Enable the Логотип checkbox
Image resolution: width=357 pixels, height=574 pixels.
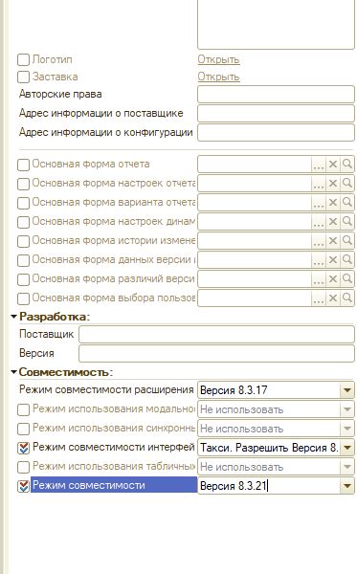pyautogui.click(x=23, y=59)
